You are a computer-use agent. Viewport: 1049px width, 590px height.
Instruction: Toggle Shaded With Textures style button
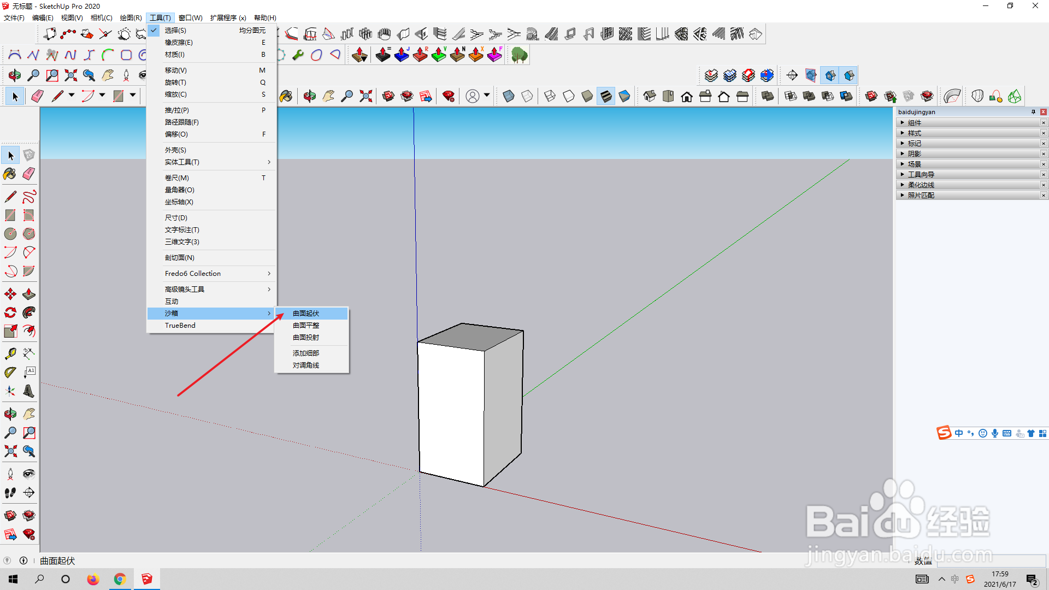coord(606,97)
